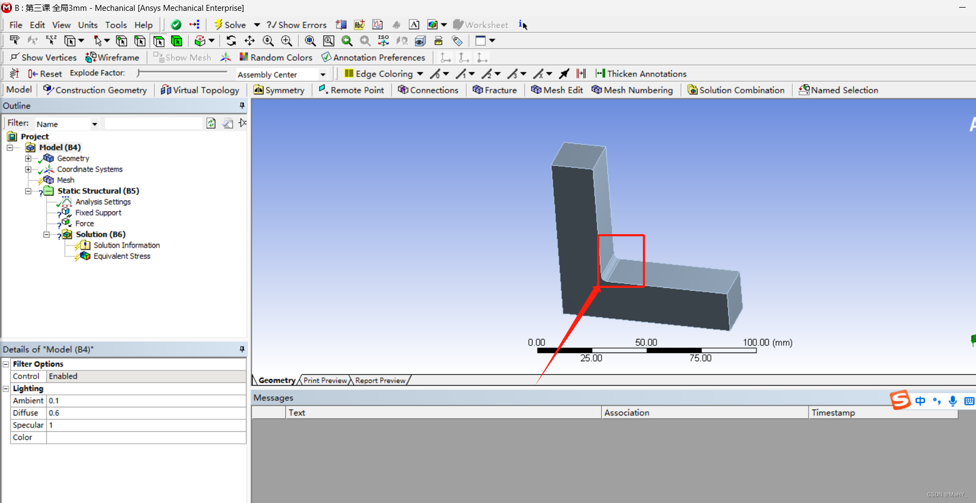Toggle Show Vertices display
This screenshot has width=976, height=503.
(x=43, y=57)
